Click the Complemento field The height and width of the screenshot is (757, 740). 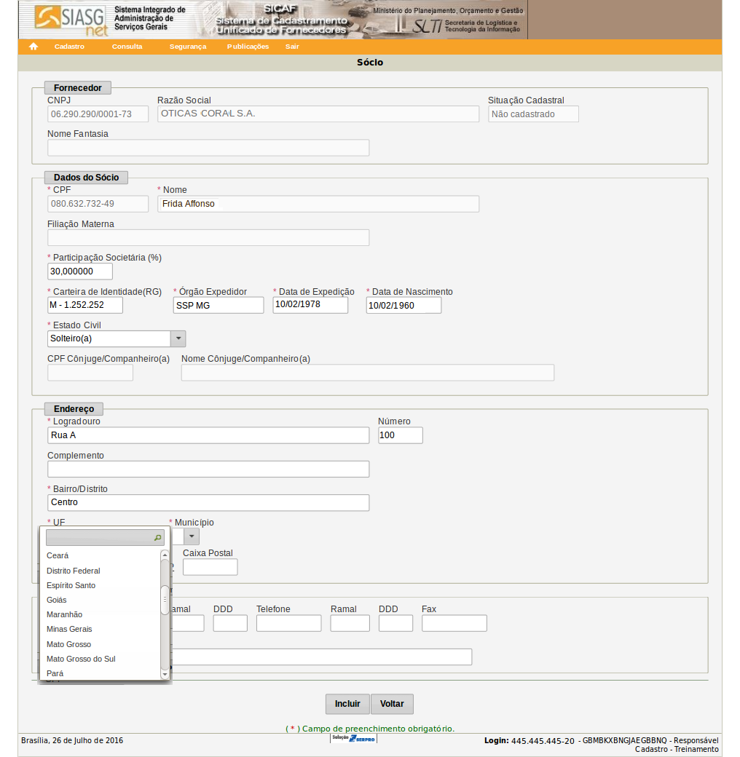(x=208, y=469)
